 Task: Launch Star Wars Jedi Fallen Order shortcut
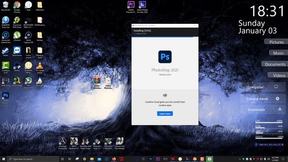85,143
